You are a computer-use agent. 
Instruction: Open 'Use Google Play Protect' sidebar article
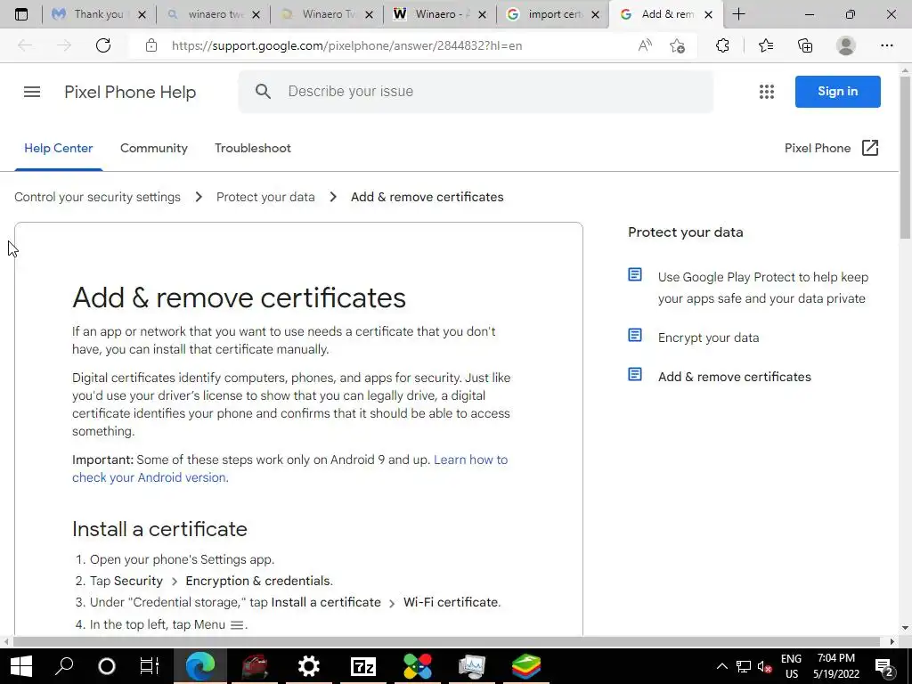point(762,288)
